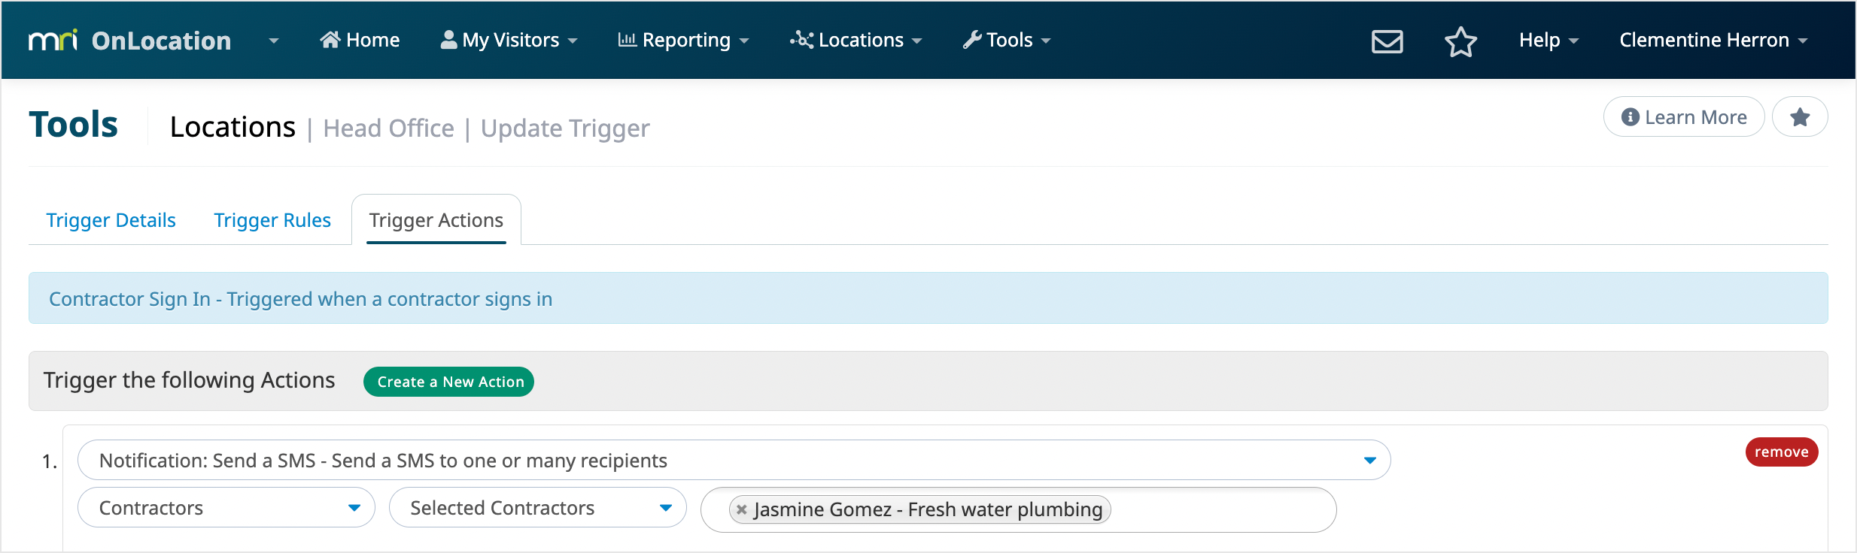Switch to the Trigger Rules tab
The image size is (1857, 553).
(x=272, y=220)
